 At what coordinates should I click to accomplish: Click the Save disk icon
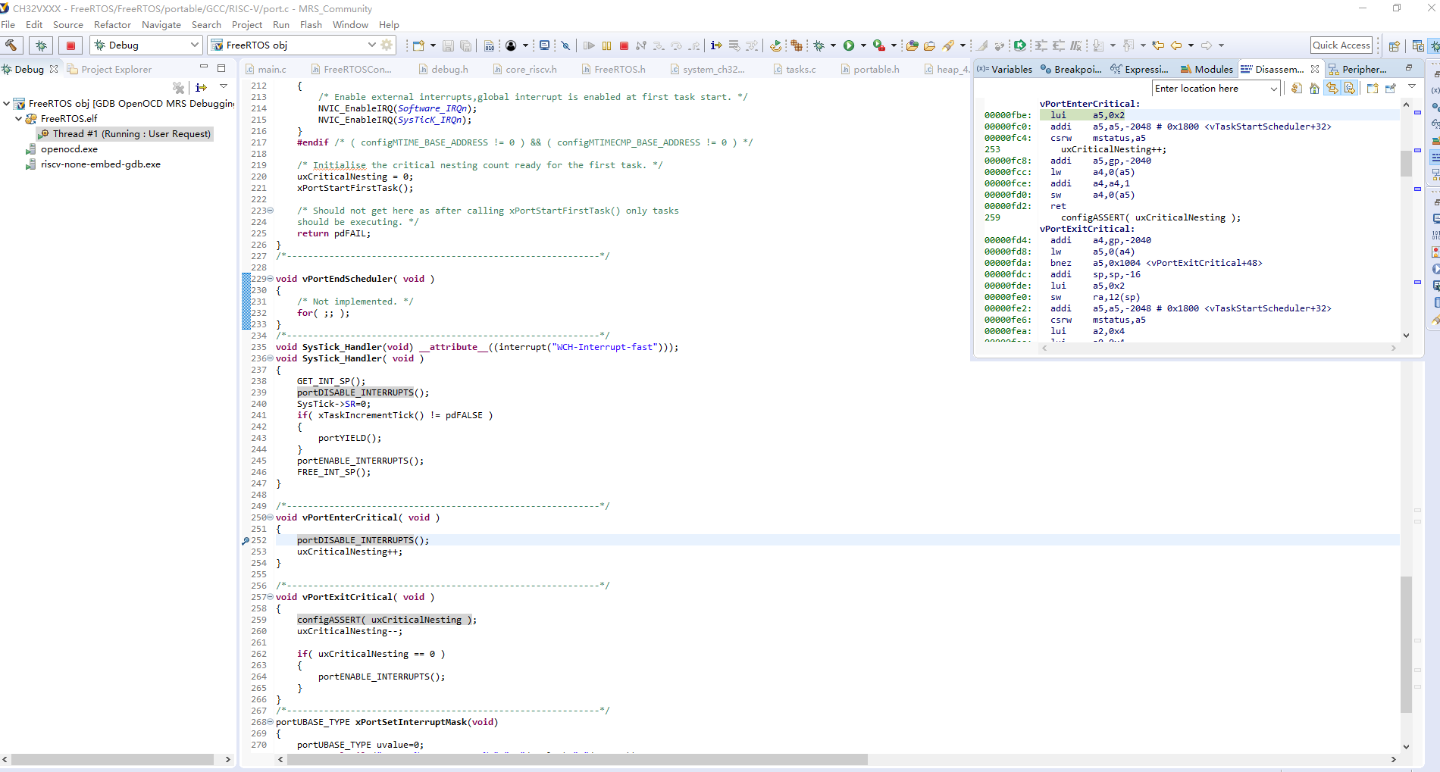click(448, 45)
